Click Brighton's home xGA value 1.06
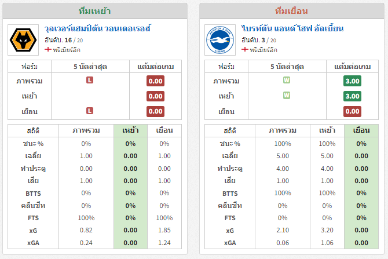 [x=327, y=243]
